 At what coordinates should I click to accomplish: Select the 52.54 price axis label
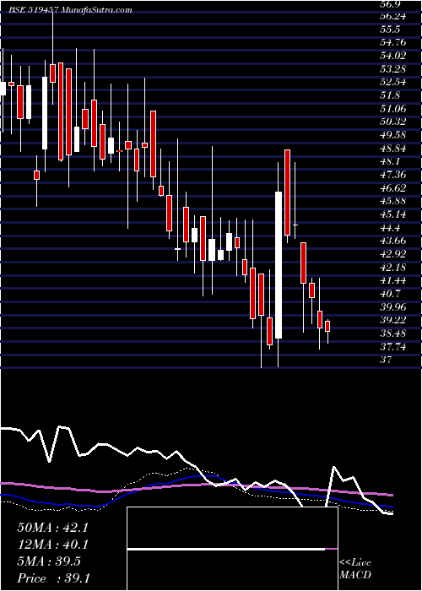point(394,83)
